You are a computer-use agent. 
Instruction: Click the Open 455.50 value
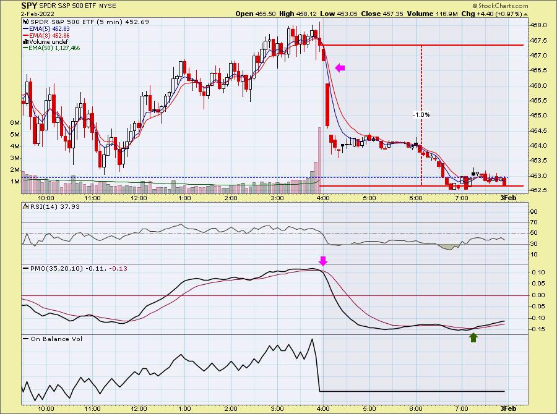256,14
